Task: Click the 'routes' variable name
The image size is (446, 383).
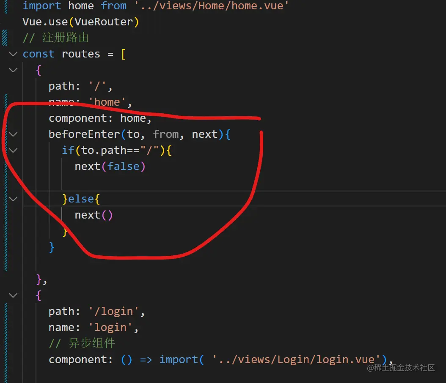Action: click(81, 54)
